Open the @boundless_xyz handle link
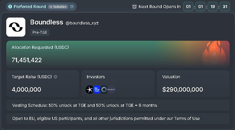The height and width of the screenshot is (130, 235). 82,23
